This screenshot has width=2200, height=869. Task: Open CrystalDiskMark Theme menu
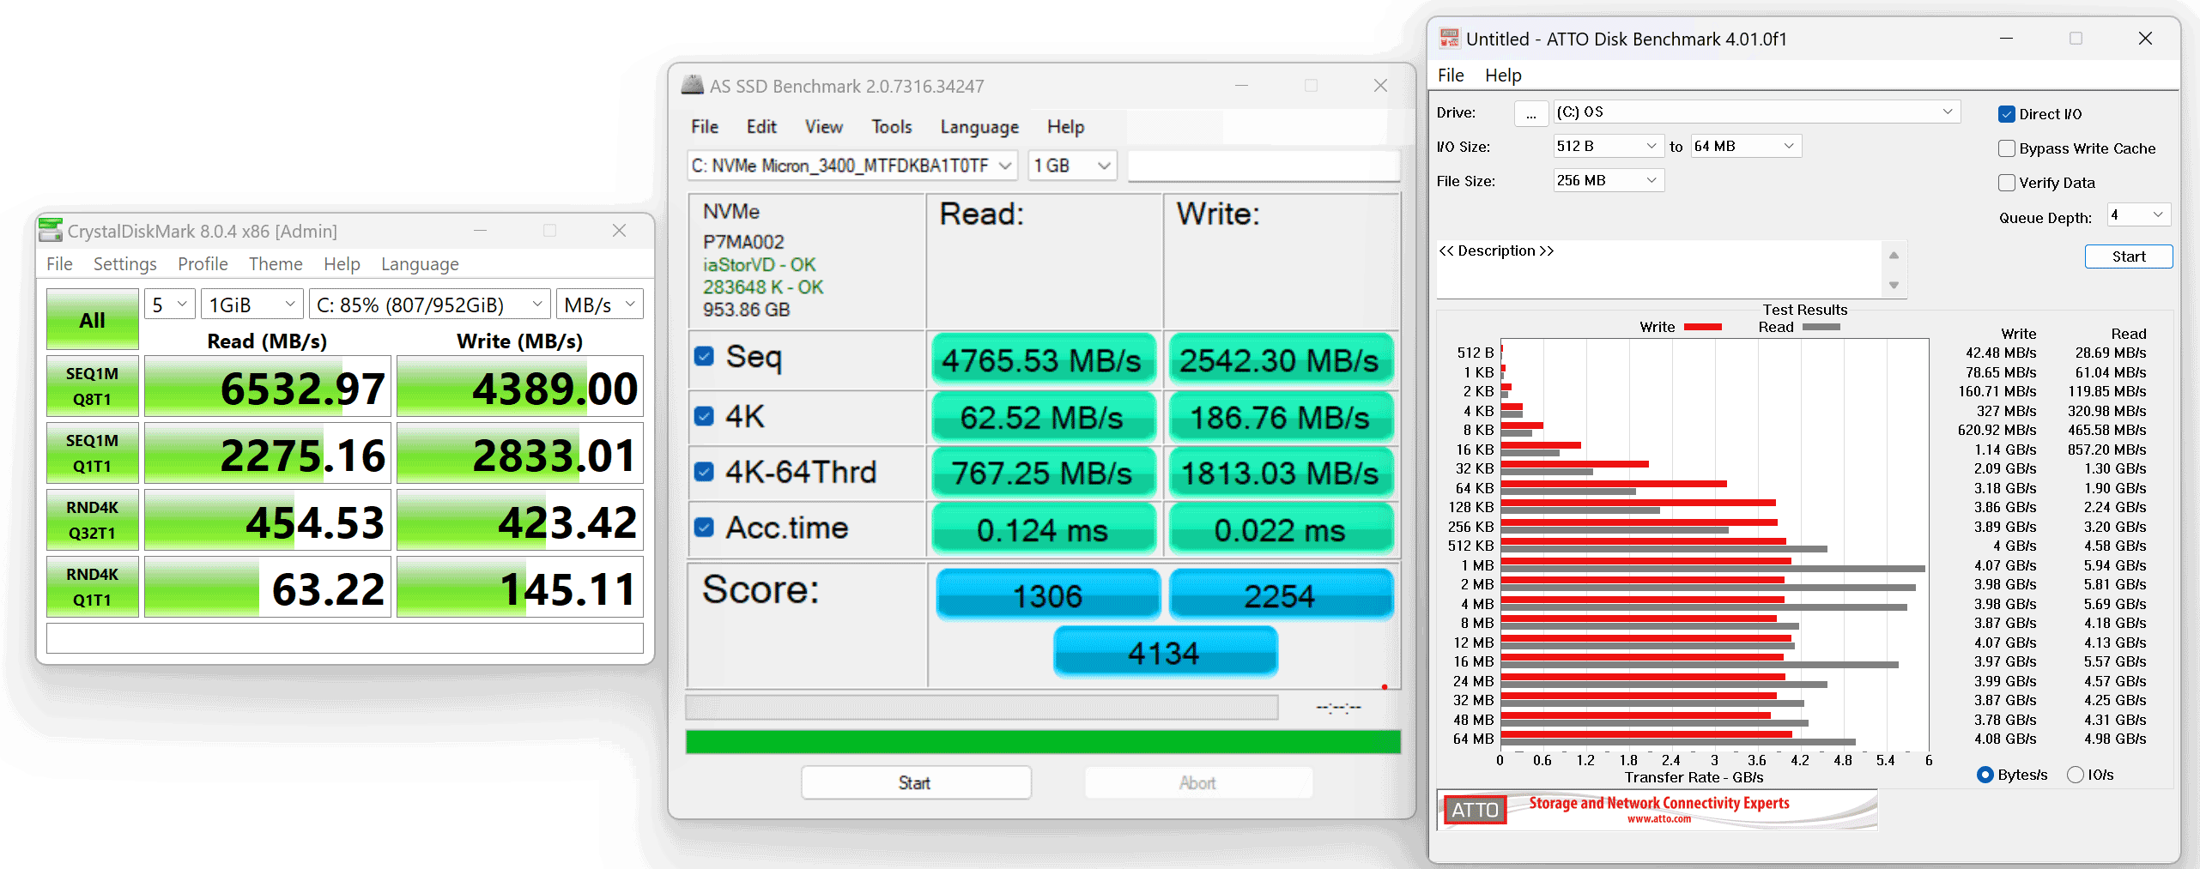click(276, 264)
